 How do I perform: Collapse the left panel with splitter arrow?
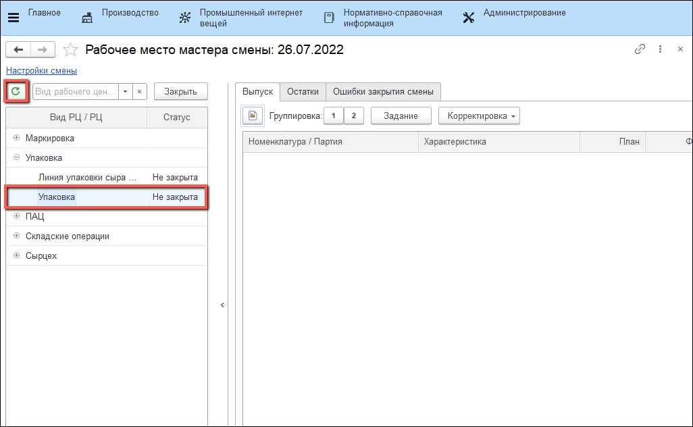[222, 305]
